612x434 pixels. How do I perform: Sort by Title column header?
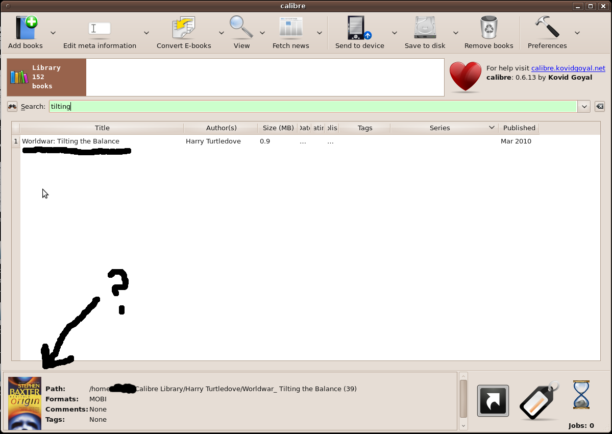pos(102,128)
